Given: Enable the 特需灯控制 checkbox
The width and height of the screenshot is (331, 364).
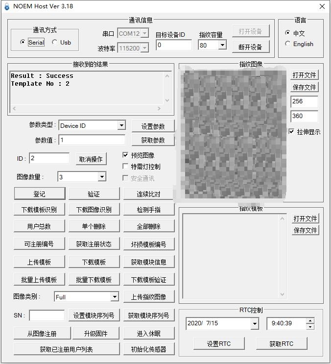Looking at the screenshot, I should (x=125, y=166).
